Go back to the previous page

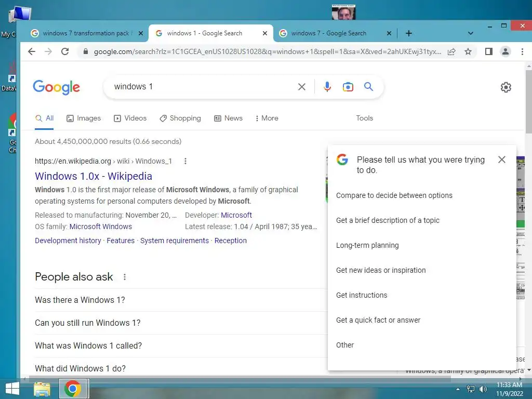pyautogui.click(x=32, y=51)
